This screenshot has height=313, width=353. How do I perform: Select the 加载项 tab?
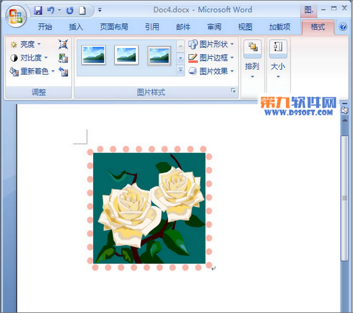click(x=280, y=27)
